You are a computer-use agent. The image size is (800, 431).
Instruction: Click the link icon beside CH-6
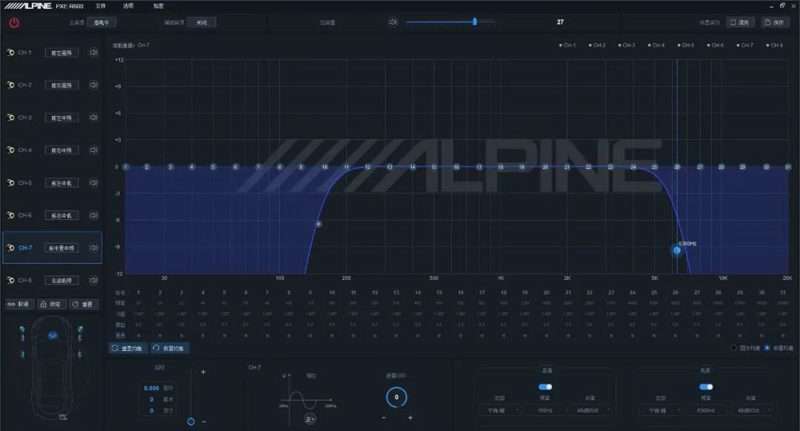pyautogui.click(x=10, y=215)
